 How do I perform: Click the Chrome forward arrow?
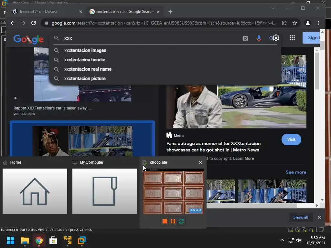[x=23, y=23]
